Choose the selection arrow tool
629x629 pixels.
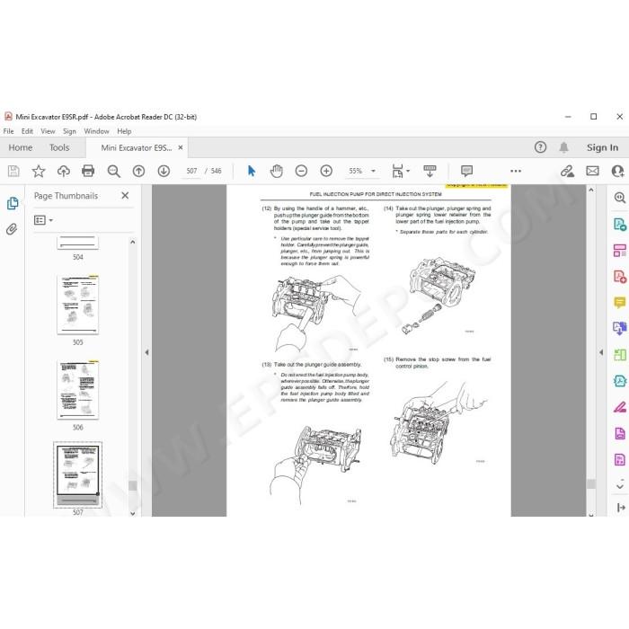[x=252, y=172]
